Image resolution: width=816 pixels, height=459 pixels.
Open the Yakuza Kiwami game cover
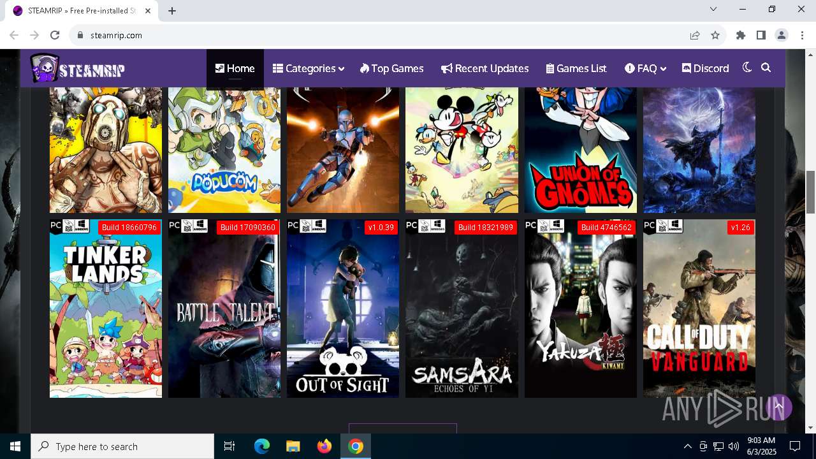point(581,309)
